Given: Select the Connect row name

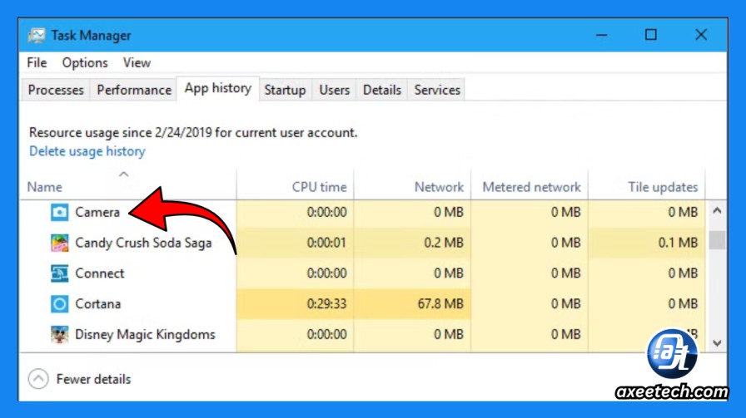Looking at the screenshot, I should pos(99,273).
